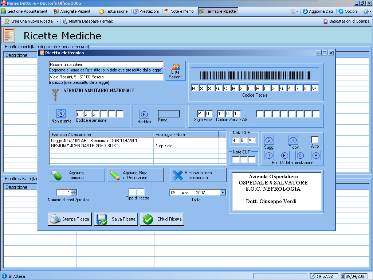Click Aggiungi Riga di Descrizione
Viewport: 373px width, 280px height.
tap(136, 175)
